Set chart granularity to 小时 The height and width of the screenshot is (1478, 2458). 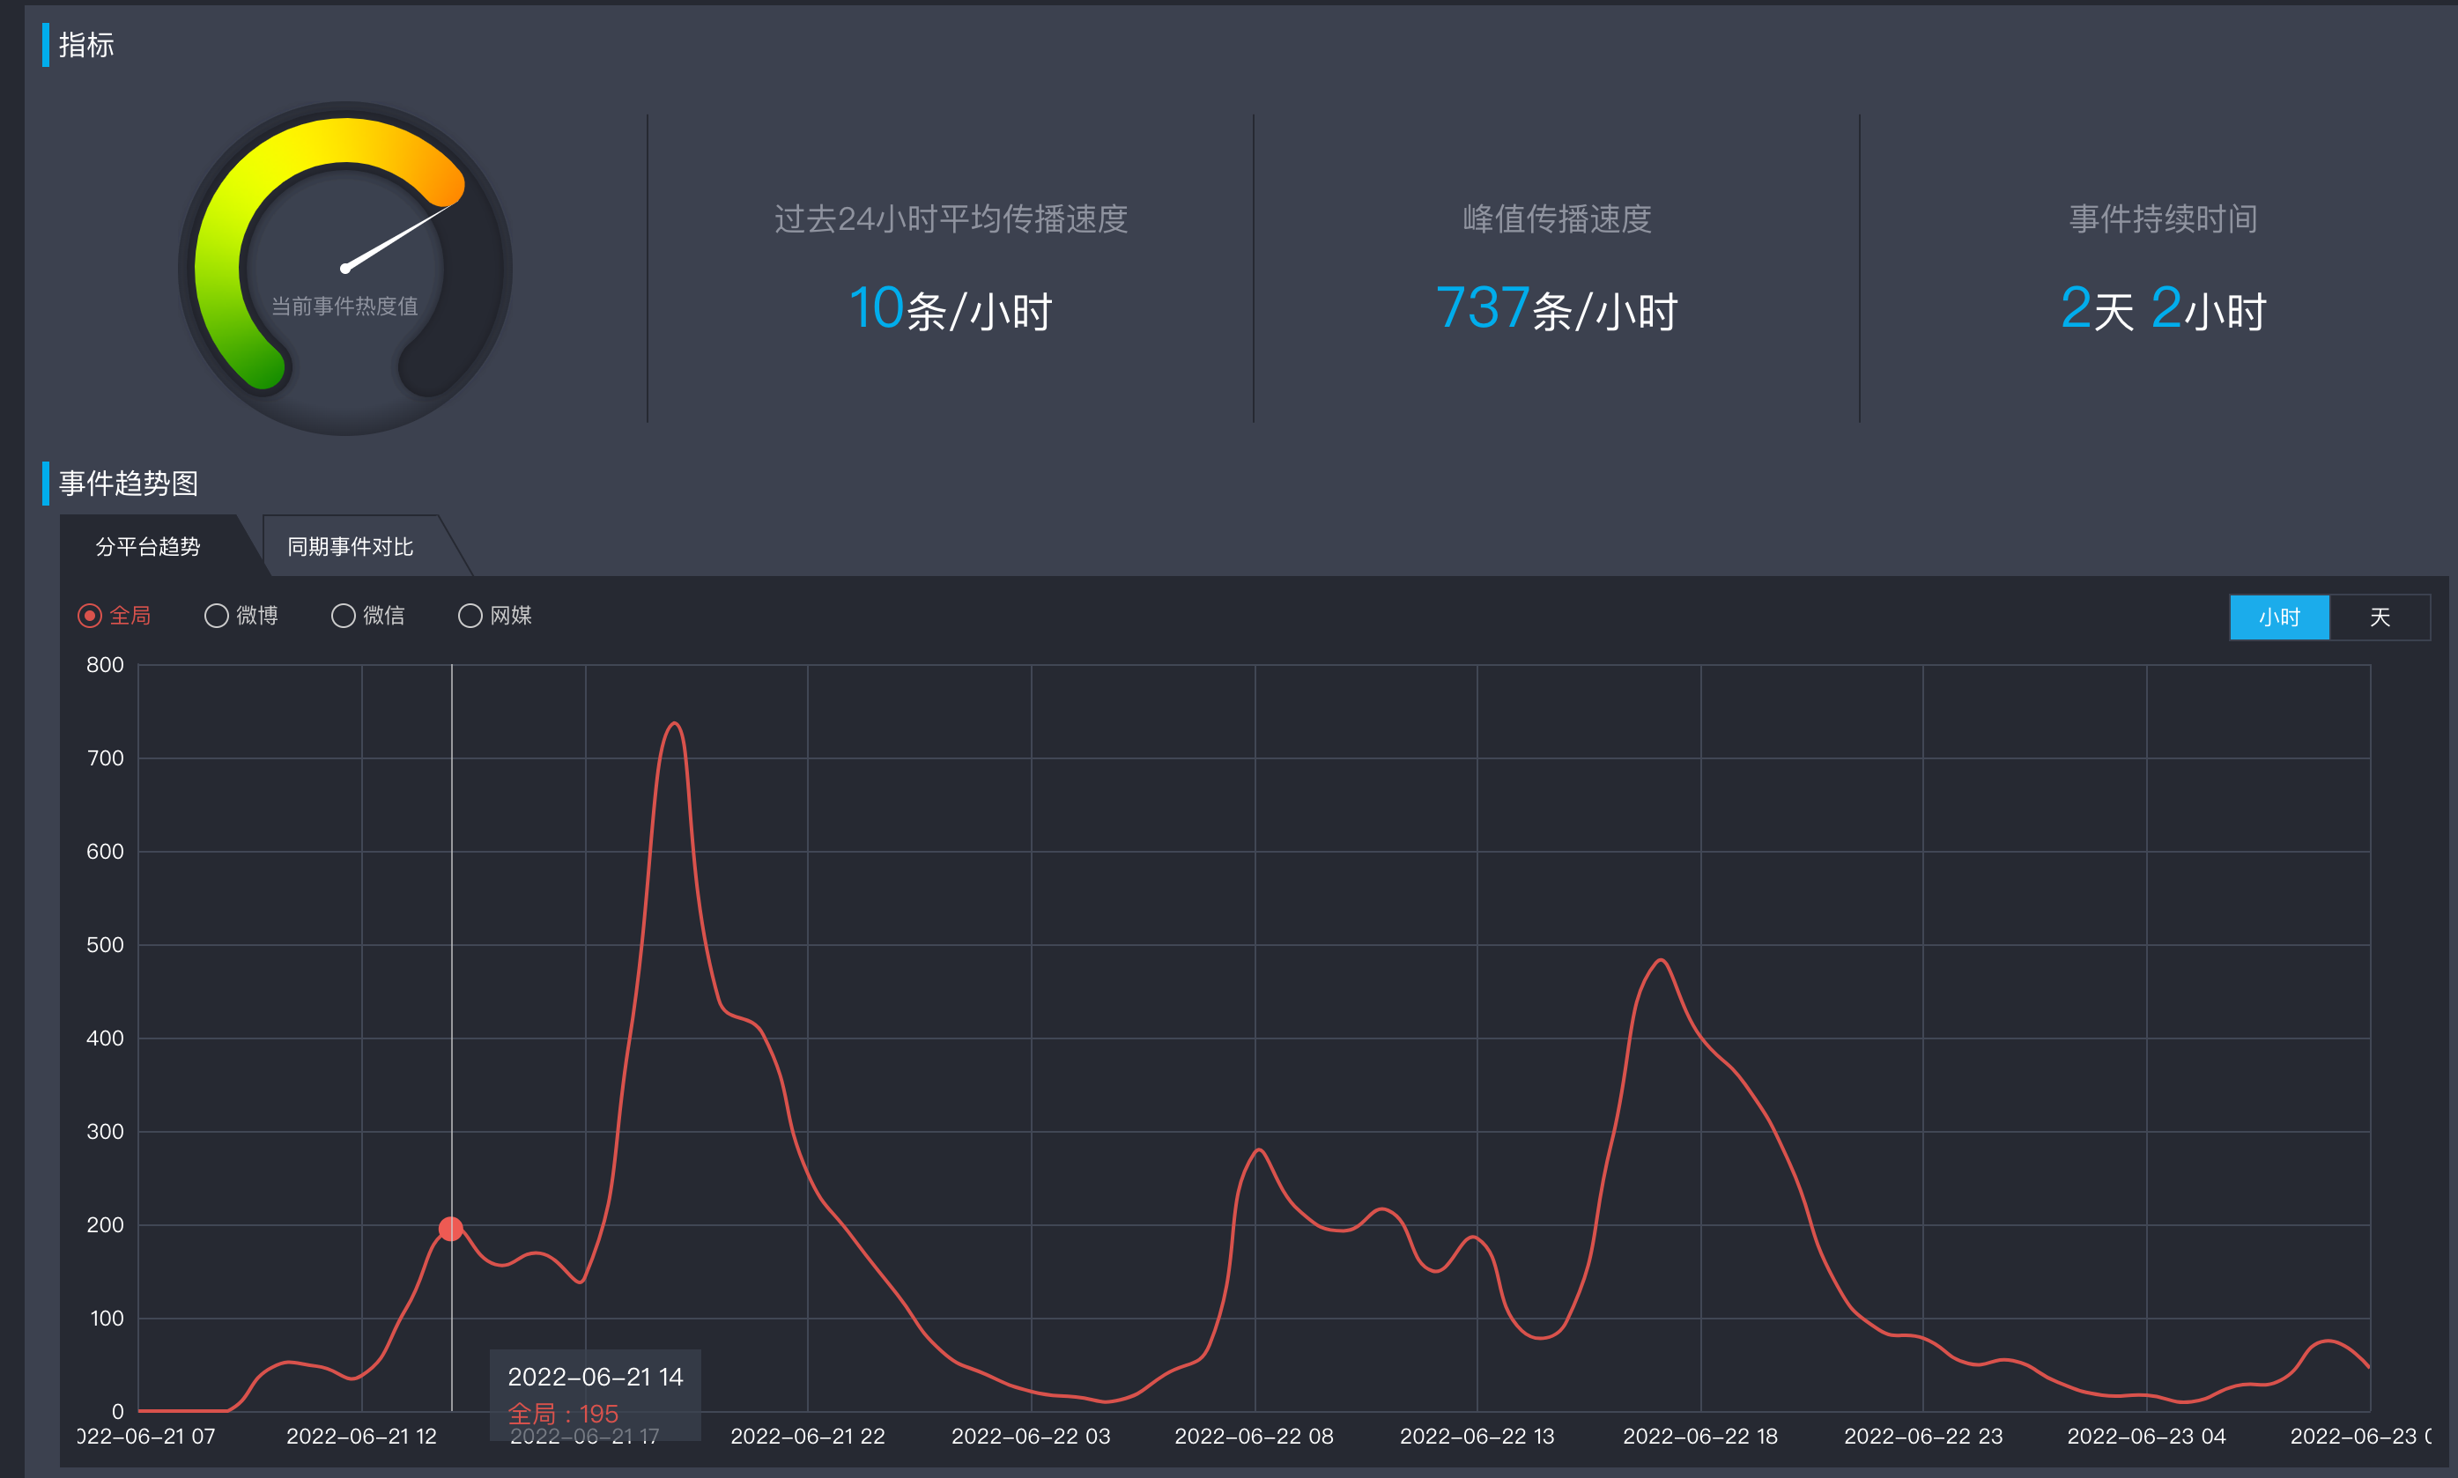point(2279,617)
